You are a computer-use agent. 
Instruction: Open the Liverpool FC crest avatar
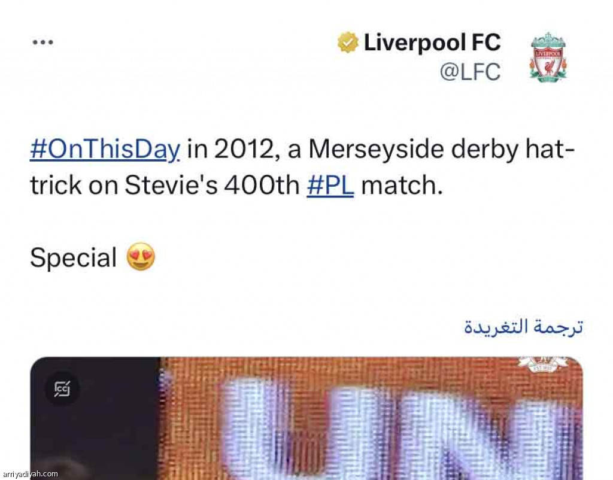pyautogui.click(x=547, y=57)
